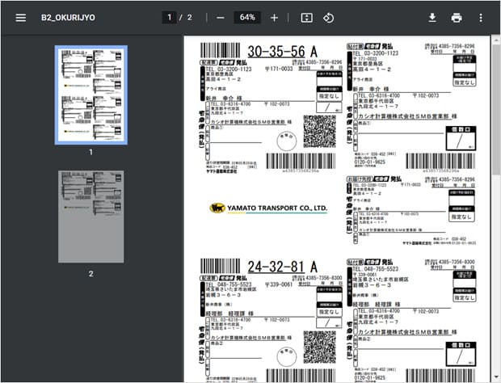
Task: Click the zoom out minus button
Action: click(x=221, y=18)
